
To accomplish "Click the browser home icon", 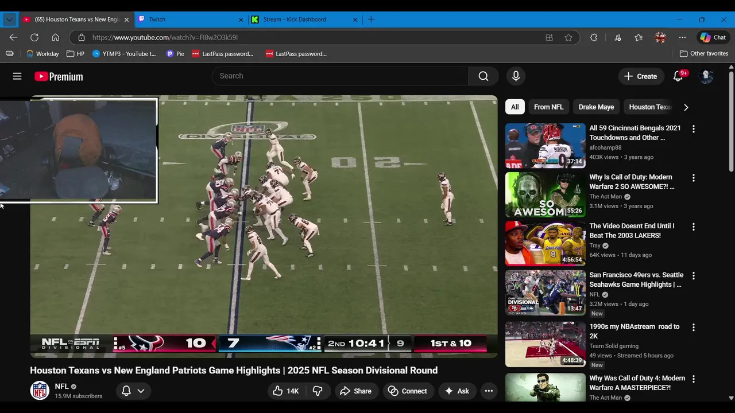I will [x=56, y=37].
